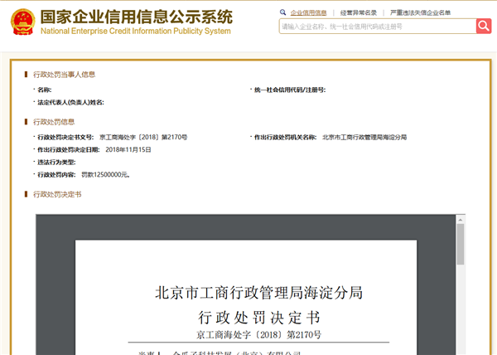
Task: Click the decision date 2018年11月15日
Action: pyautogui.click(x=128, y=150)
